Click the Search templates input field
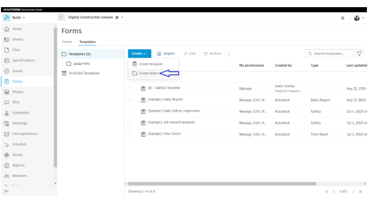The image size is (374, 203). 329,54
